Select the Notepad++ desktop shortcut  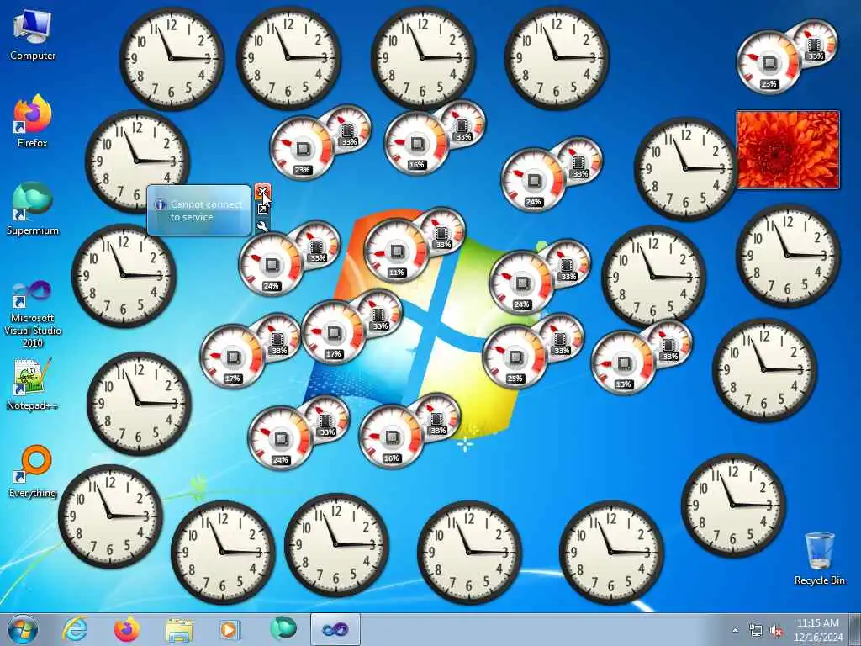pyautogui.click(x=33, y=384)
